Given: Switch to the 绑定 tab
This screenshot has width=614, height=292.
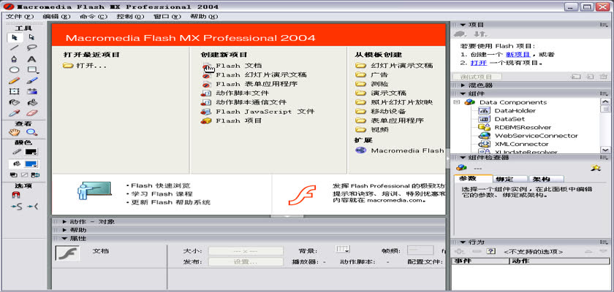Looking at the screenshot, I should 509,179.
